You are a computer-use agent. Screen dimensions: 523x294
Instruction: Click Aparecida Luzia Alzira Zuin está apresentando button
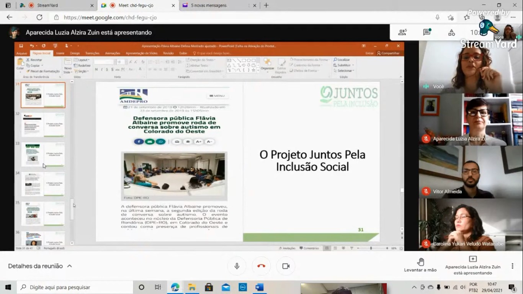point(473,265)
